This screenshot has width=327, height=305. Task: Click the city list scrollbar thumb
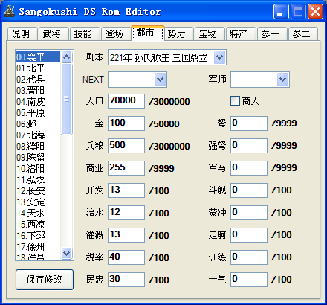[66, 99]
